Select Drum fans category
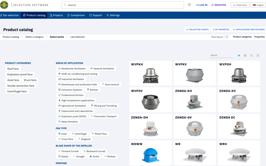266x166 pixels. (30, 80)
